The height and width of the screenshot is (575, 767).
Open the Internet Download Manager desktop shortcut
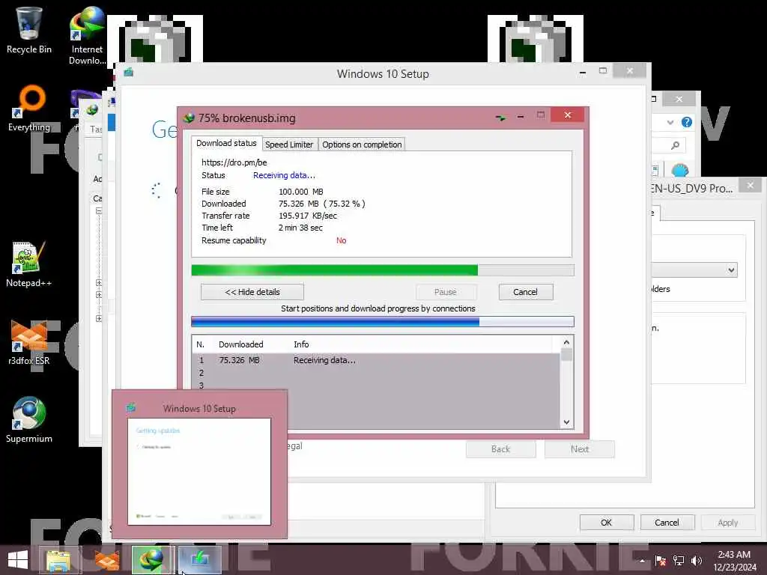click(x=87, y=35)
